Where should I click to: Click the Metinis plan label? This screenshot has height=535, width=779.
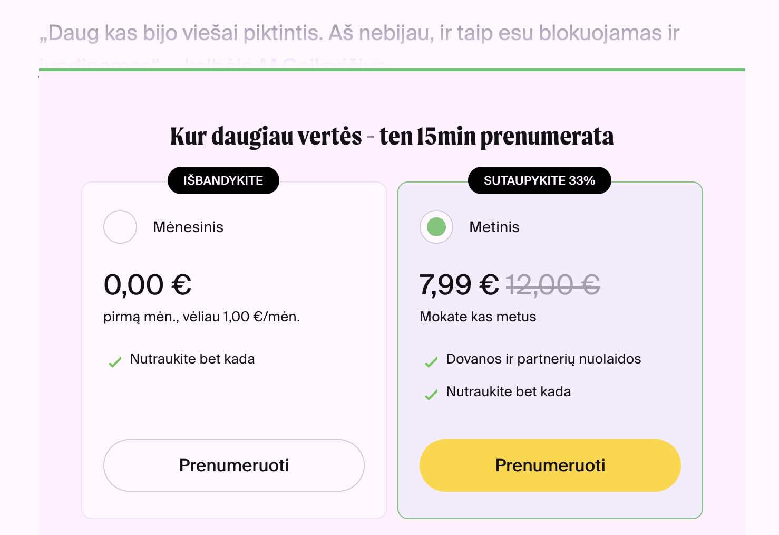tap(494, 227)
